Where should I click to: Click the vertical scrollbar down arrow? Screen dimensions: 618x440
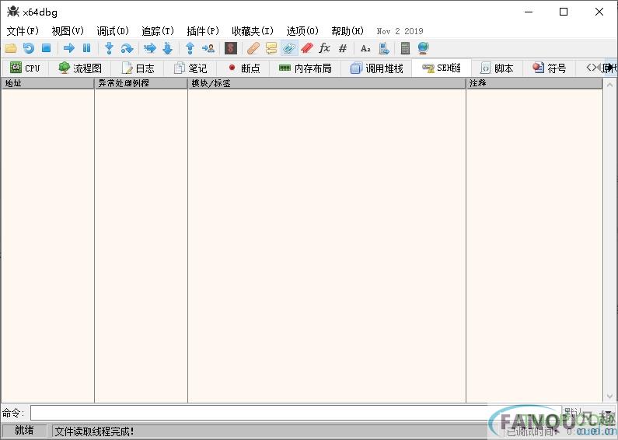(x=609, y=396)
